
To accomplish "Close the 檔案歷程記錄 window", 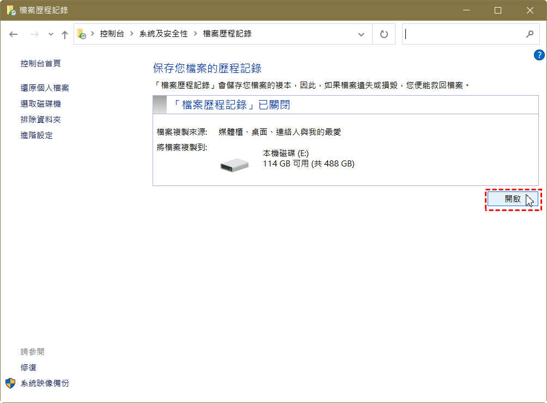I will (530, 10).
